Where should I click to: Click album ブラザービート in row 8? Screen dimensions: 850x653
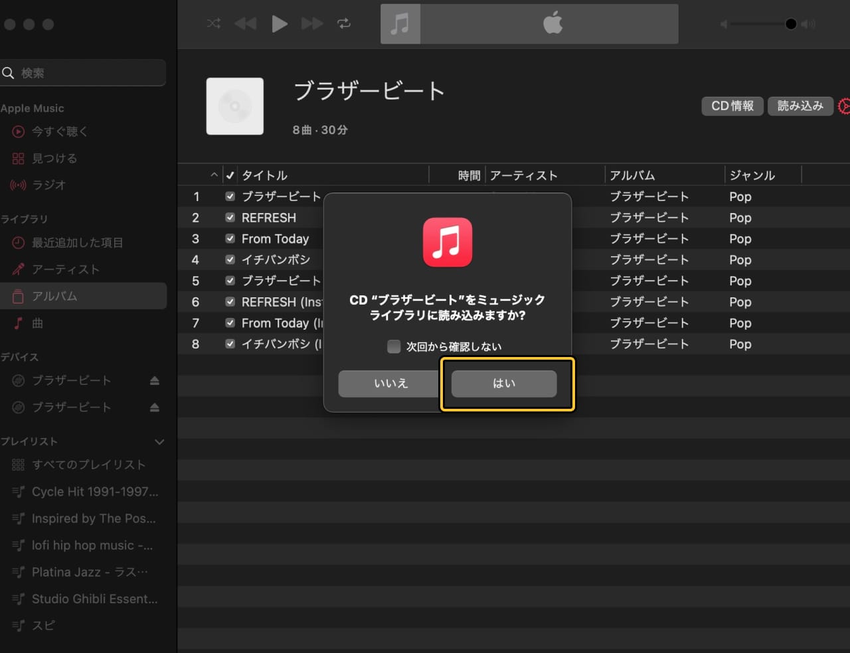(649, 344)
